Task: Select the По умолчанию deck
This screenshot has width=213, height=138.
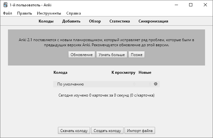Action: tap(70, 84)
